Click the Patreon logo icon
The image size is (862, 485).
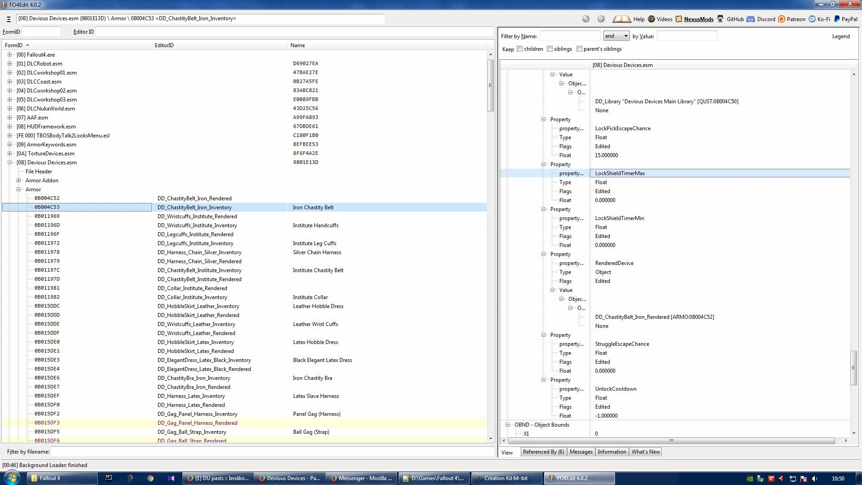pyautogui.click(x=782, y=19)
